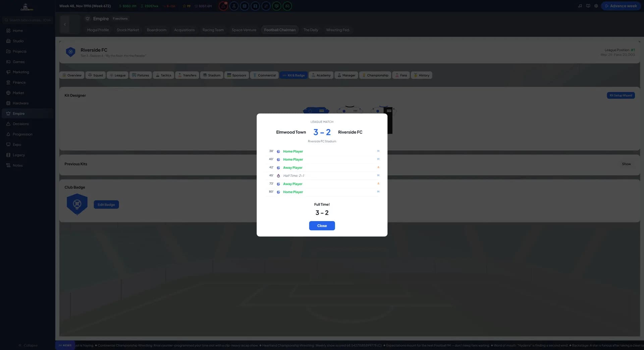Viewport: 644px width, 350px height.
Task: Open the Championship sub-tab
Action: (375, 75)
